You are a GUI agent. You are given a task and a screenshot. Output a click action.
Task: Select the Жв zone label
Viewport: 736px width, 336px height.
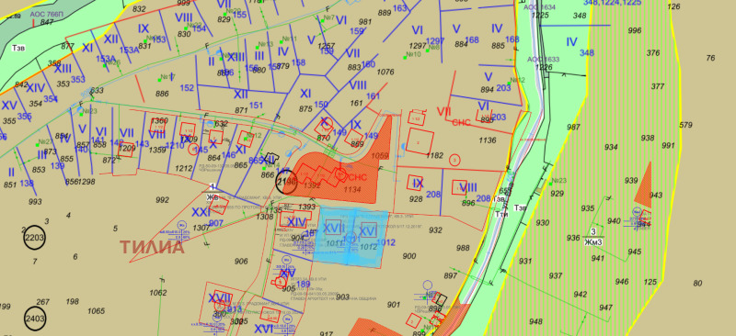coord(213,197)
